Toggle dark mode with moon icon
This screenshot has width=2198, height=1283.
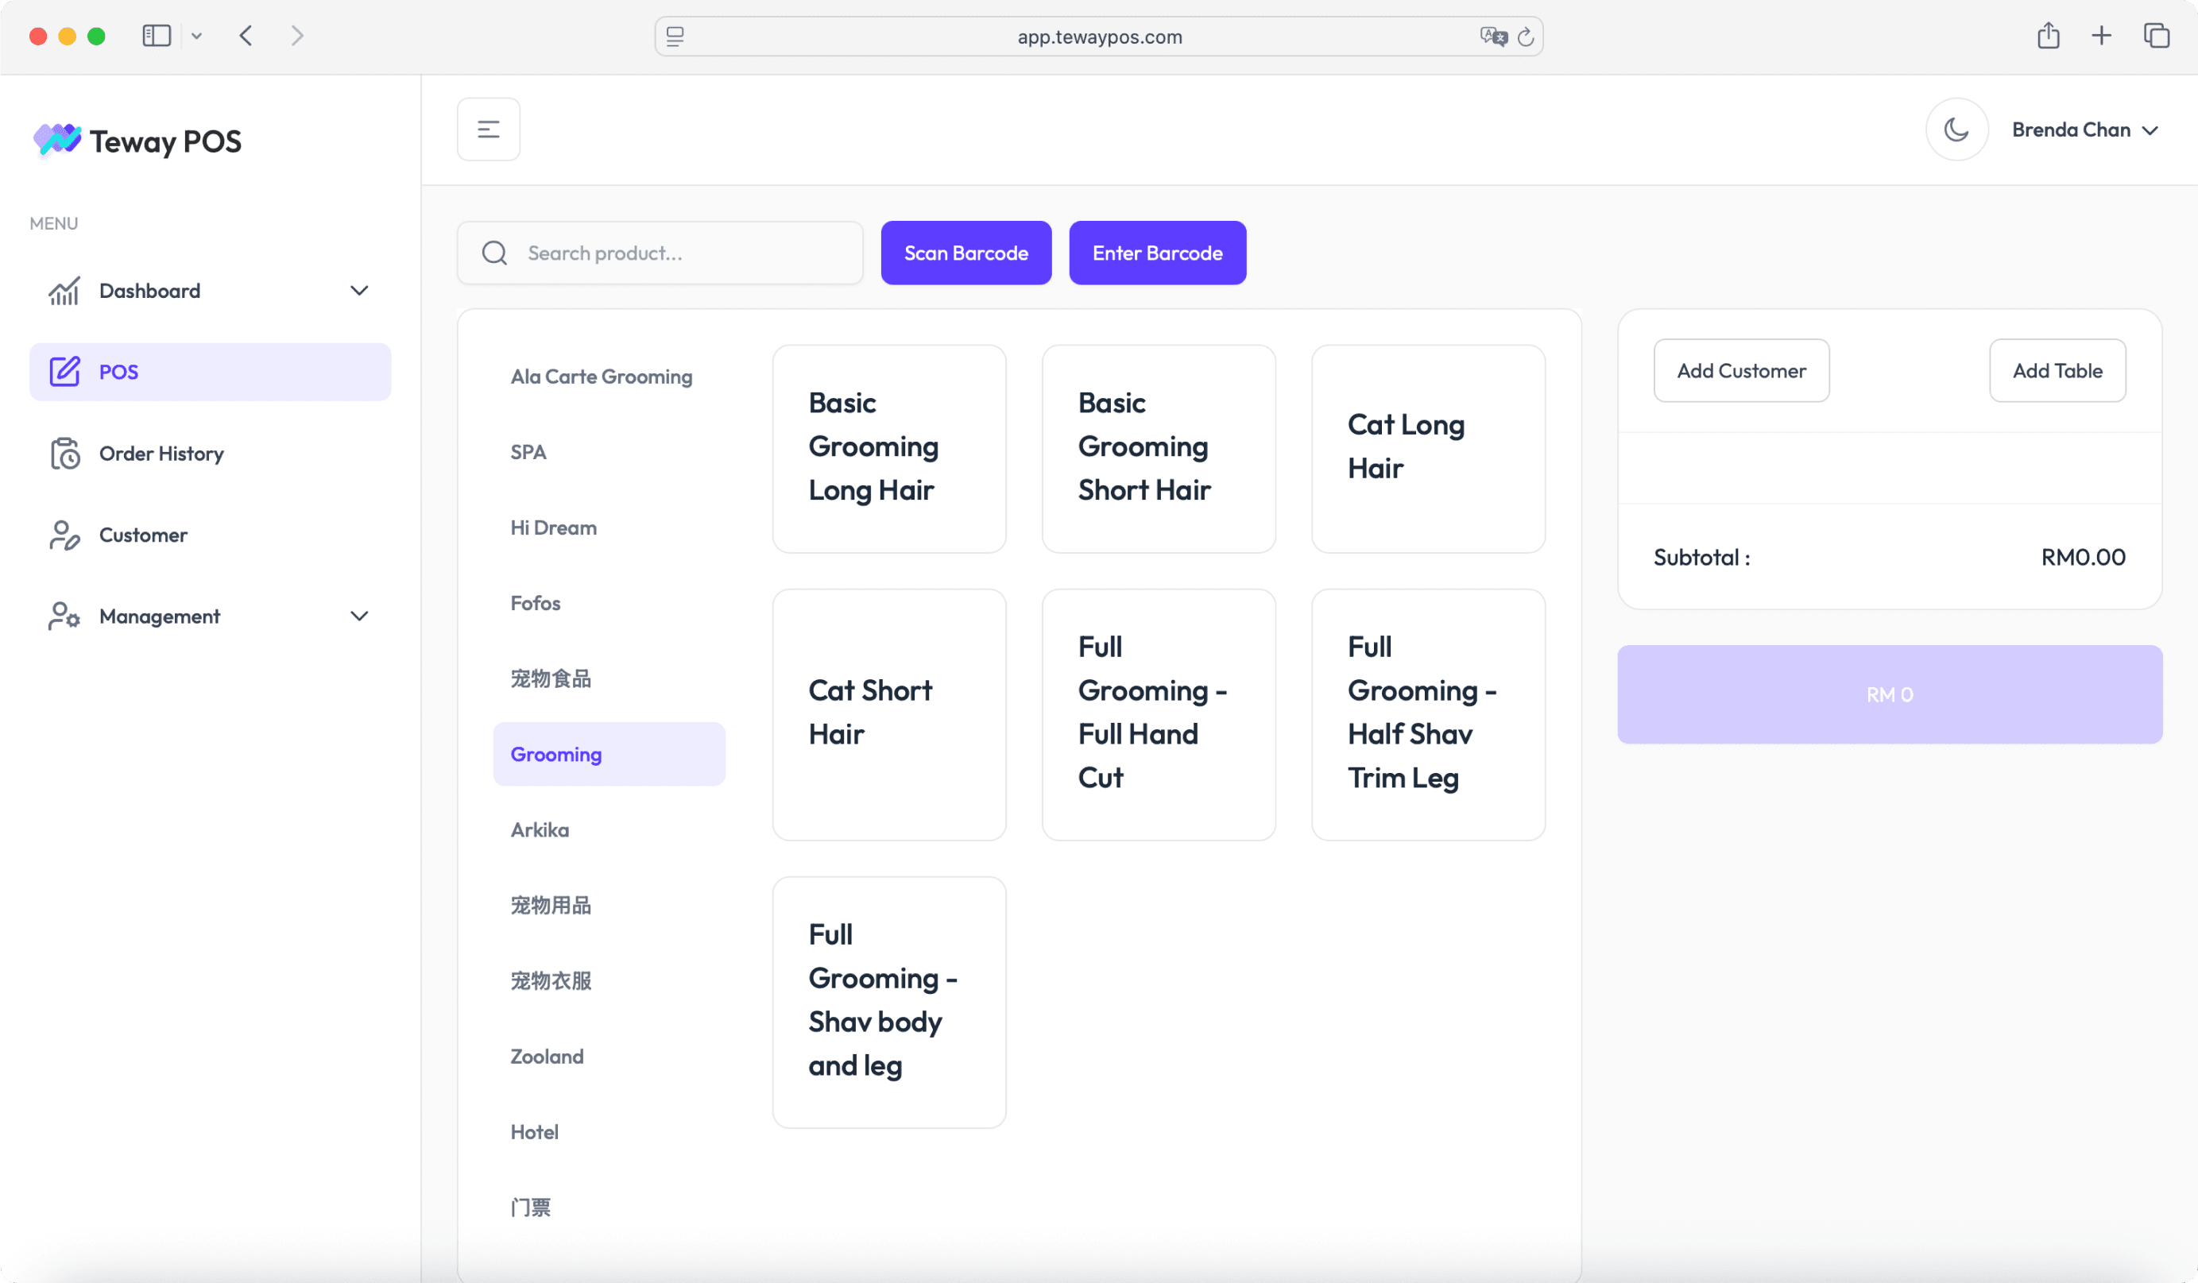1956,130
